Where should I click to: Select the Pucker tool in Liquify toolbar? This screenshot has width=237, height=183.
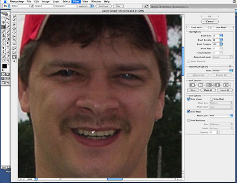[14, 28]
